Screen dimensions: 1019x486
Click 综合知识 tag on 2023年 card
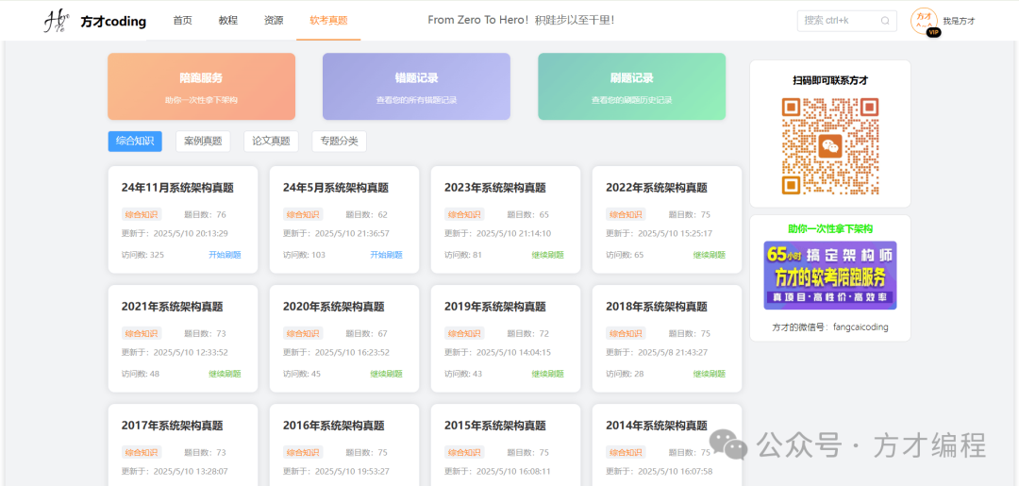point(464,214)
